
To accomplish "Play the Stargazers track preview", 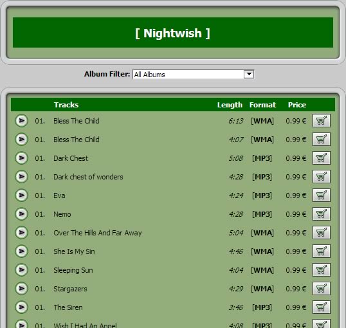I will tap(21, 289).
